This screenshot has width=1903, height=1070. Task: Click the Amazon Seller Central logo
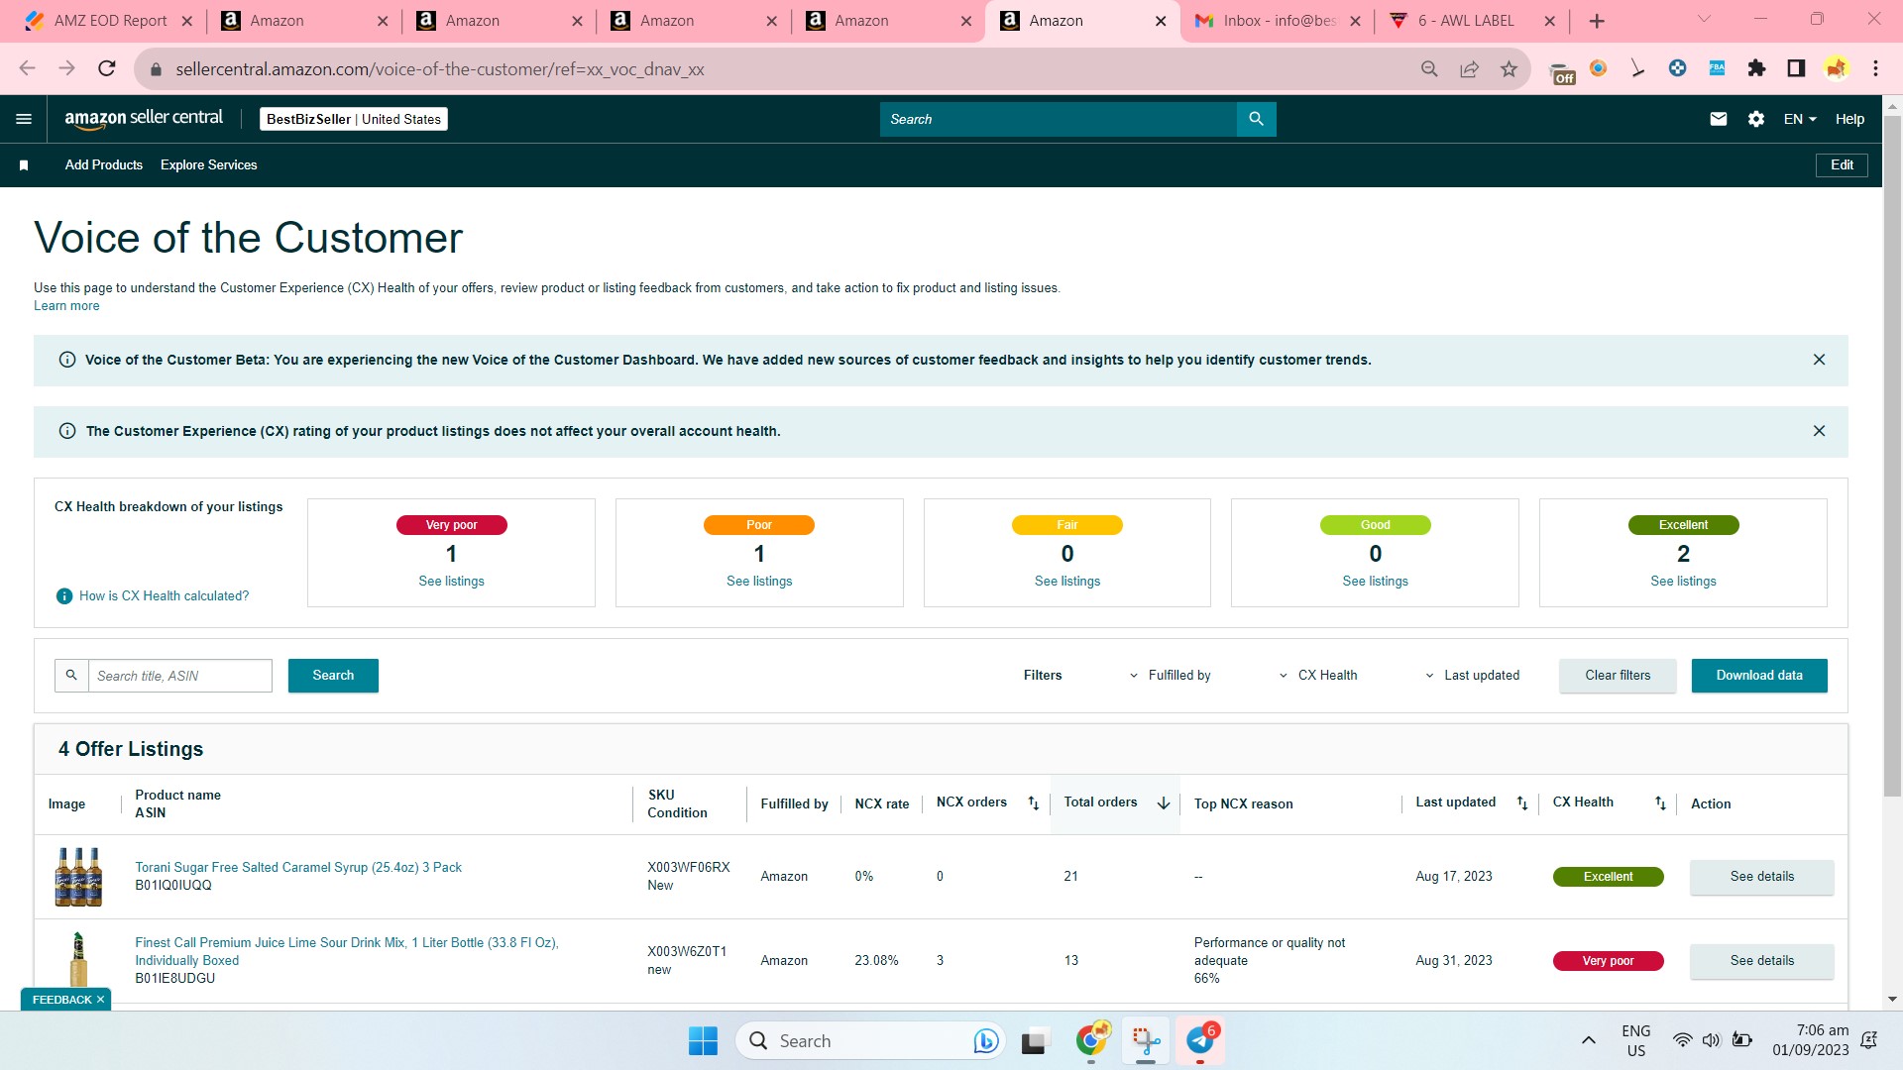click(x=144, y=118)
